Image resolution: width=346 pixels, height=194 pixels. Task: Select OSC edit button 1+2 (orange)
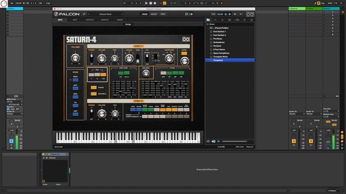103,75
